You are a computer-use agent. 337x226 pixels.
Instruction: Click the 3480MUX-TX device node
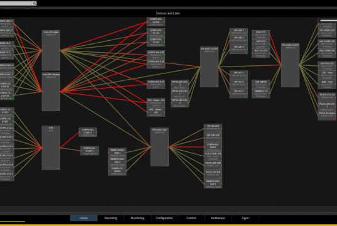point(260,94)
